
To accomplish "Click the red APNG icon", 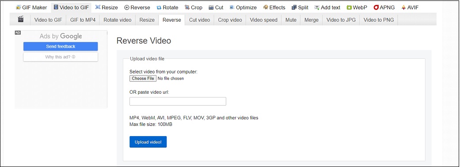I will point(376,8).
